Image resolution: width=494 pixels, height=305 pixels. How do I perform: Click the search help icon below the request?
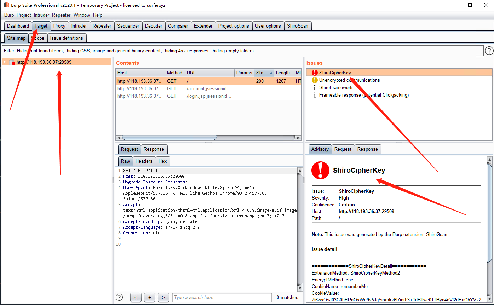(x=120, y=297)
